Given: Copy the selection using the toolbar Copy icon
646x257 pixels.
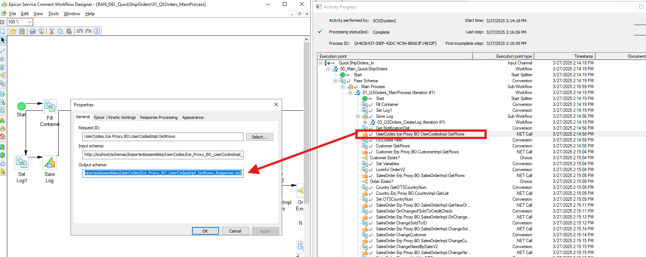Looking at the screenshot, I should (x=60, y=31).
